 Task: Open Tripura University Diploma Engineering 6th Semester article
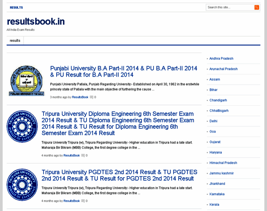click(x=118, y=123)
